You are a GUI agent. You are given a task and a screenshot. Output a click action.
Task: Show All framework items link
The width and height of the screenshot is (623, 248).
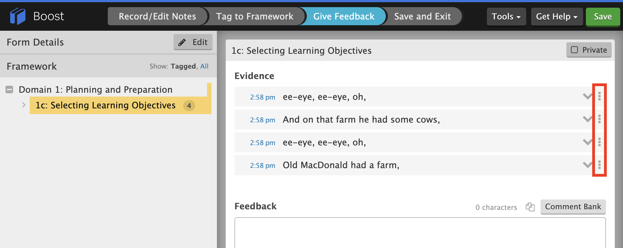pos(204,66)
